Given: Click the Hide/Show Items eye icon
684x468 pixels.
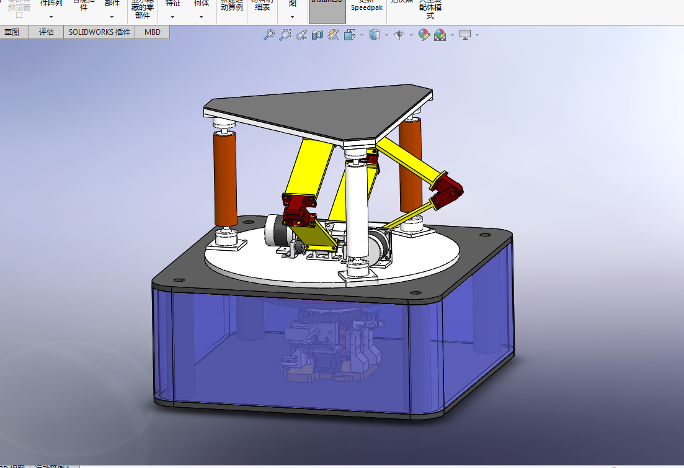Looking at the screenshot, I should coord(399,35).
